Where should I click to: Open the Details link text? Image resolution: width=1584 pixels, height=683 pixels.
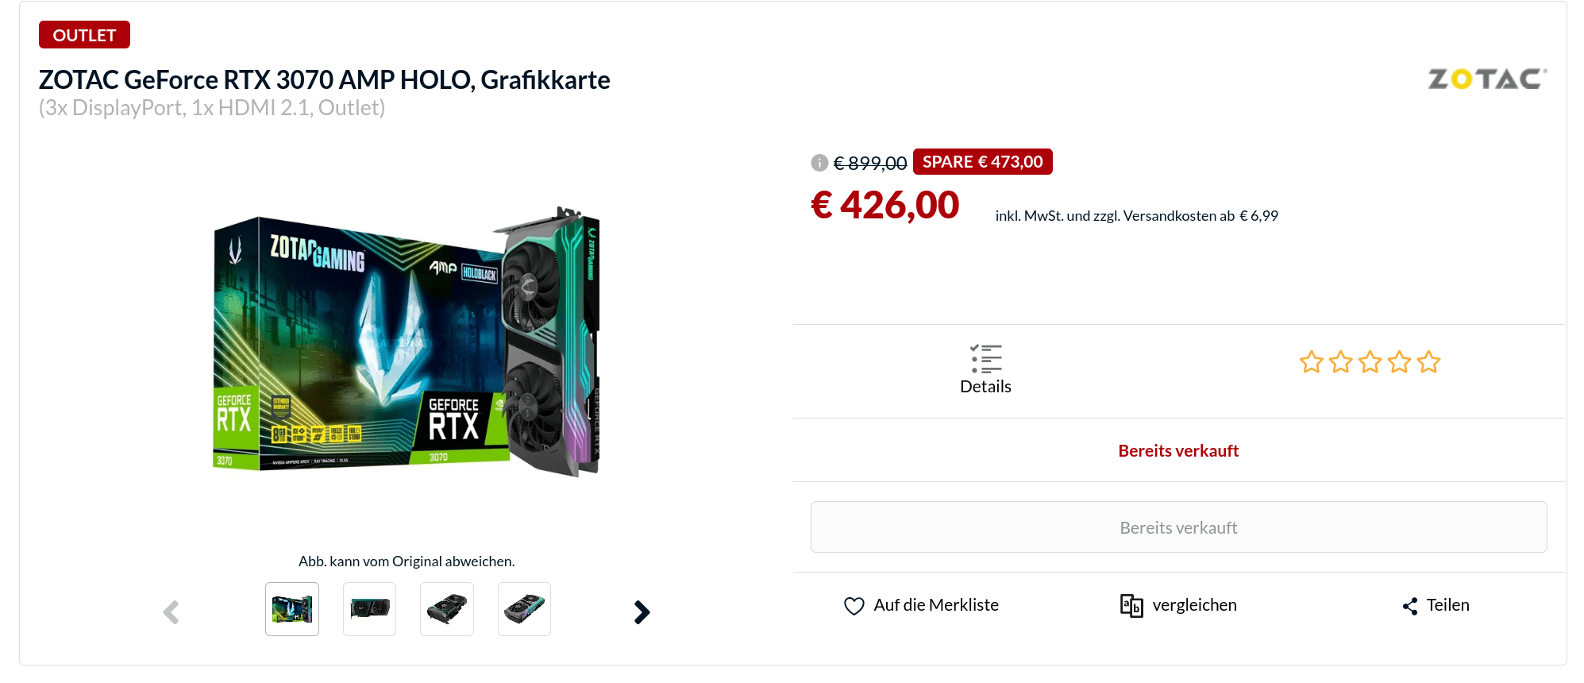[985, 387]
